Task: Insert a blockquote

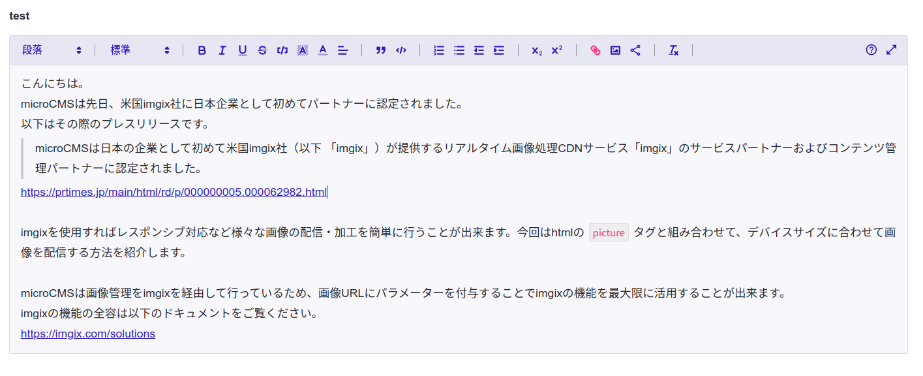Action: pyautogui.click(x=381, y=50)
